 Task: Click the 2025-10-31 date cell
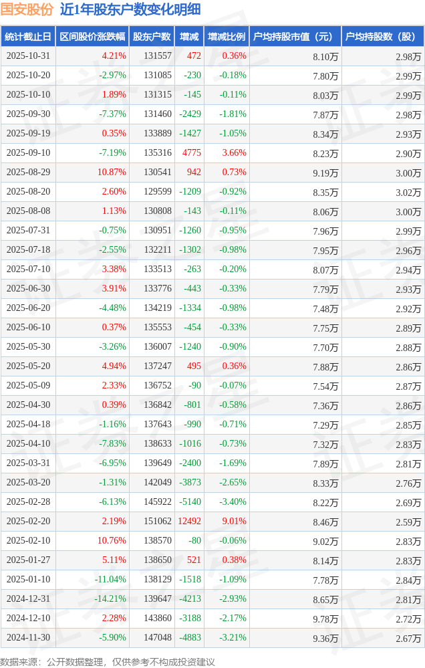(28, 56)
